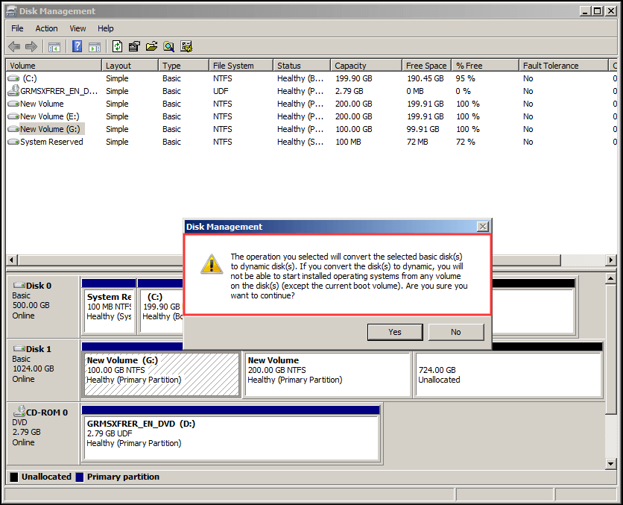Click the Disk 1 Basic 1024.00 GB label
The image size is (623, 505).
(x=43, y=370)
